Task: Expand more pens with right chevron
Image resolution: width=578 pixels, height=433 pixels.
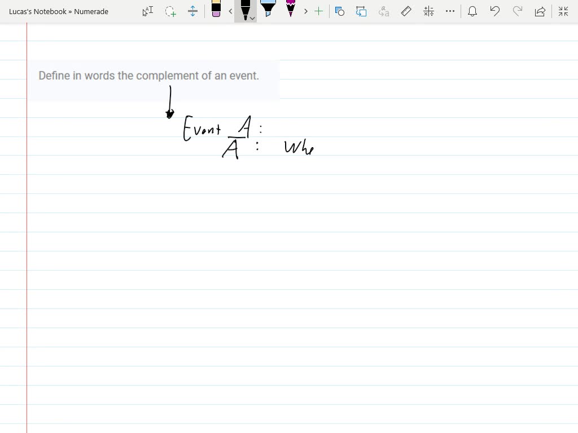Action: (x=305, y=11)
